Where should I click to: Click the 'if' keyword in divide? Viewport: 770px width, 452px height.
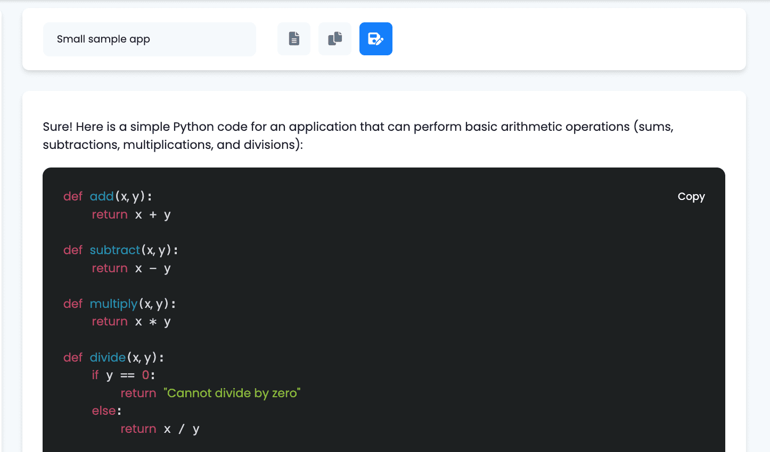coord(95,375)
